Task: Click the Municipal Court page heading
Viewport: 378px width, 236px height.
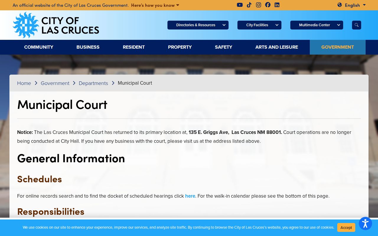Action: [62, 105]
